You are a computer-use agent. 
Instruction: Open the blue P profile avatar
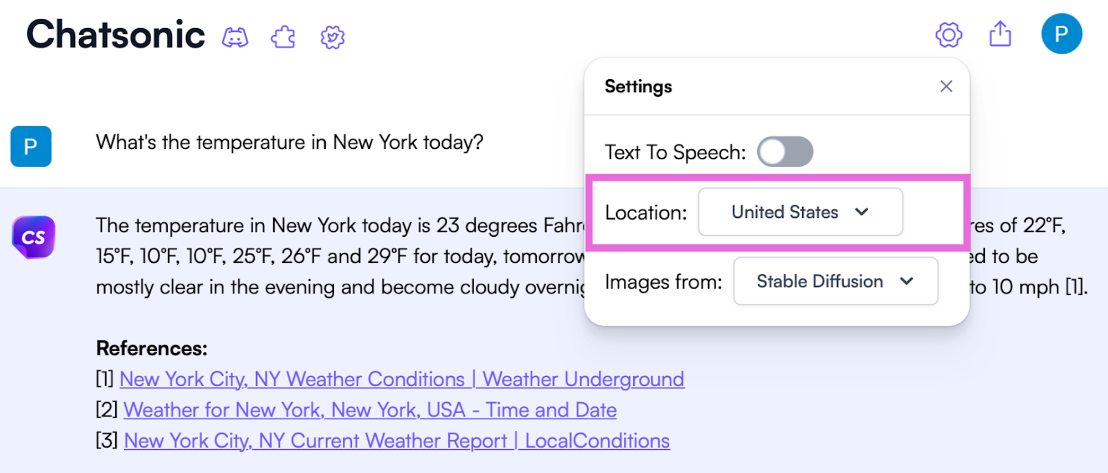1061,34
